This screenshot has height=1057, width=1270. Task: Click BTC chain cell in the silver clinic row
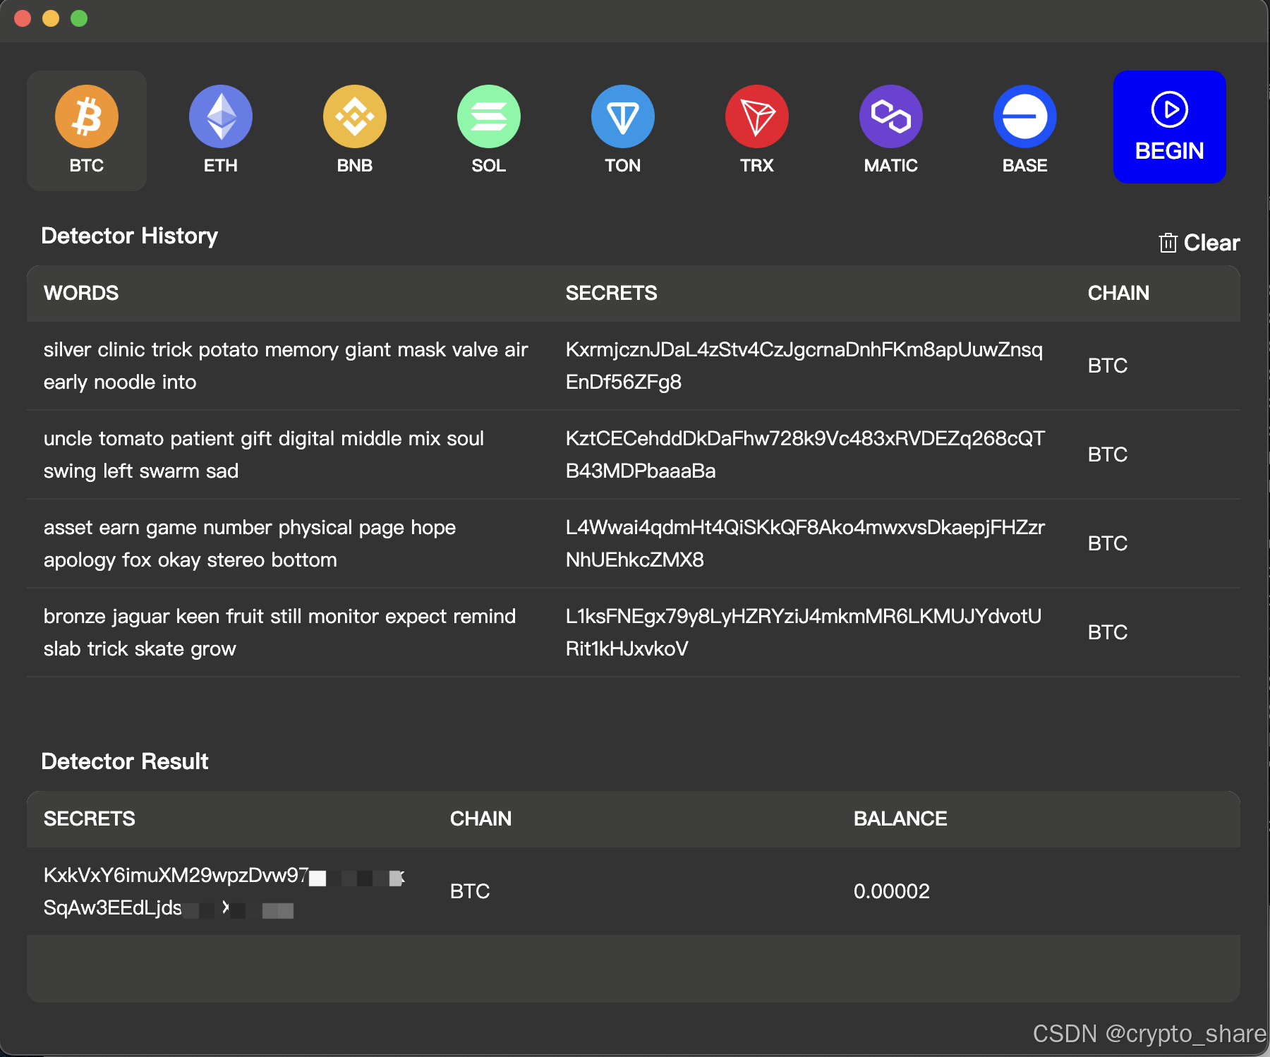(x=1108, y=366)
